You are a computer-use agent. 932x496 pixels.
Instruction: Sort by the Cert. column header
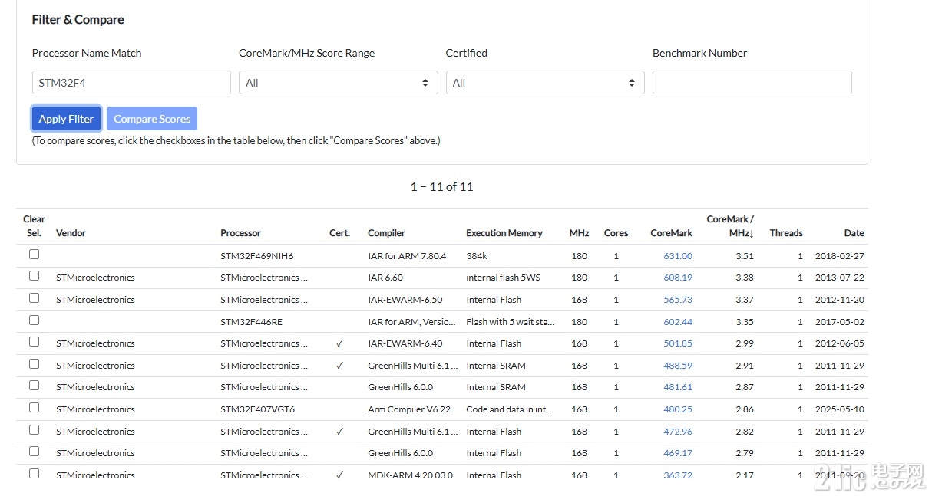pos(339,233)
